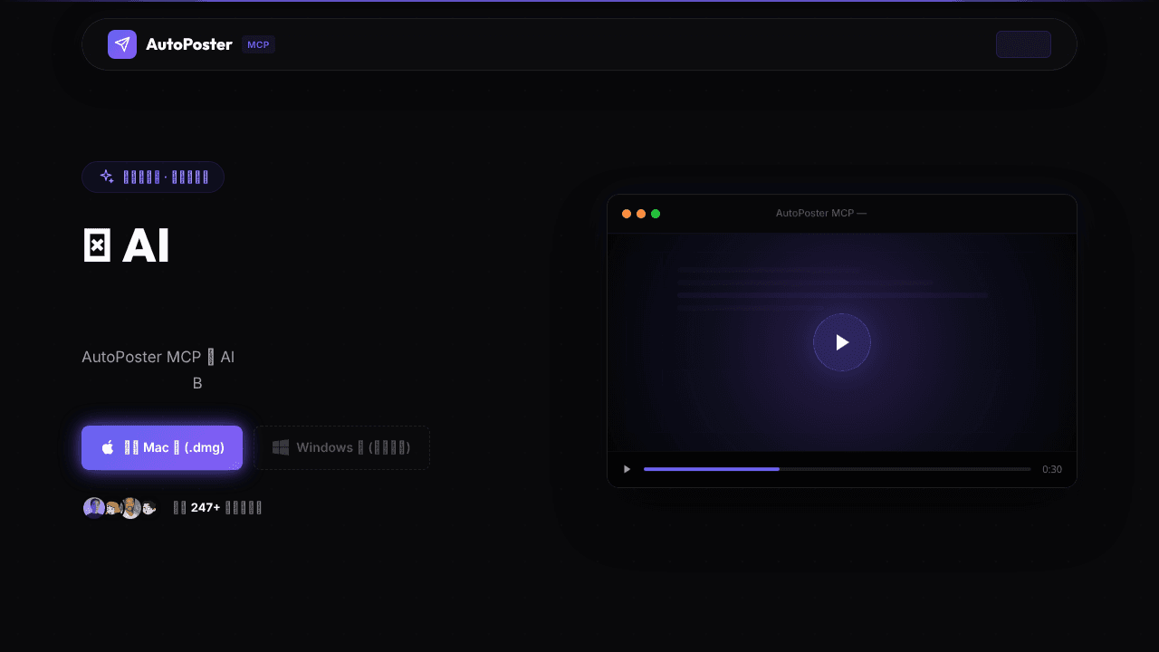Click the bearded man's avatar

pos(131,508)
